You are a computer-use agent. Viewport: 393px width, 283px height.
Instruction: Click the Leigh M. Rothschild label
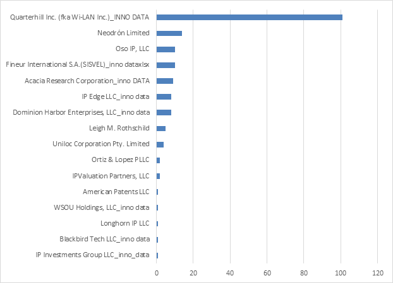point(119,128)
